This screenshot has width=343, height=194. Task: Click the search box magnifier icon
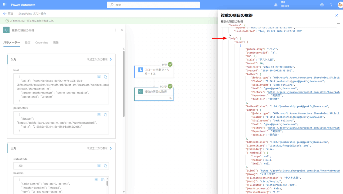pyautogui.click(x=112, y=5)
